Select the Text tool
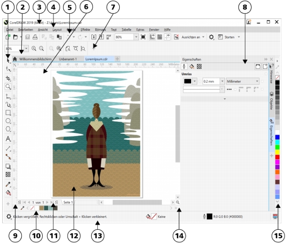This screenshot has width=288, height=244. pyautogui.click(x=8, y=139)
